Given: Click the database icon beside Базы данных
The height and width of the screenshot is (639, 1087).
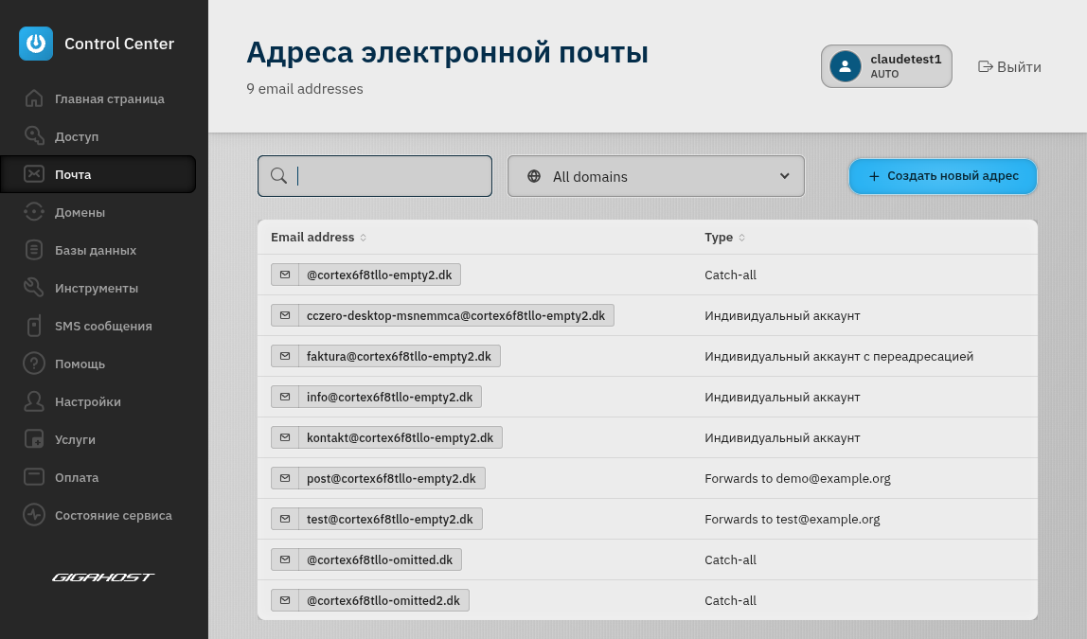Looking at the screenshot, I should (x=34, y=250).
